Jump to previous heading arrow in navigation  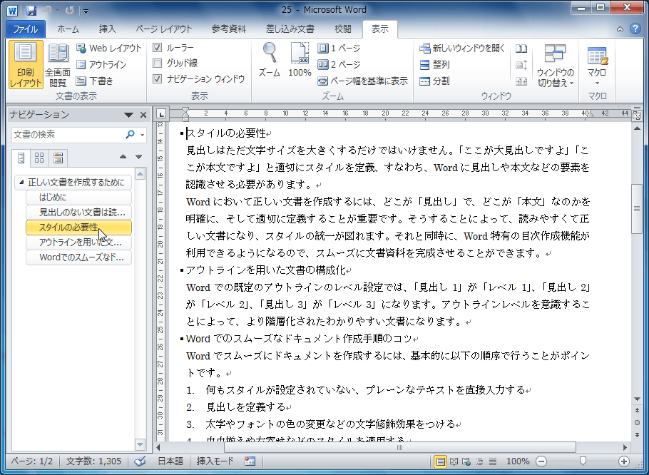pyautogui.click(x=123, y=157)
